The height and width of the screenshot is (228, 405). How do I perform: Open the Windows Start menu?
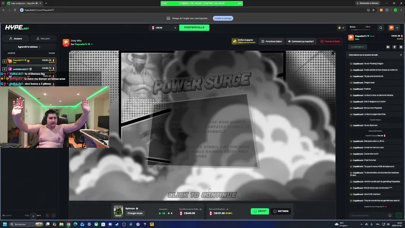[5, 224]
